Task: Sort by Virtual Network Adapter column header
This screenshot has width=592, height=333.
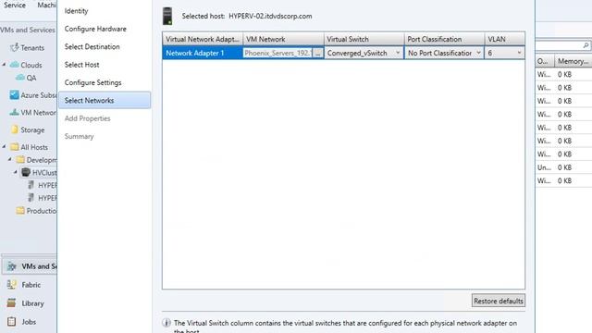Action: (x=203, y=39)
